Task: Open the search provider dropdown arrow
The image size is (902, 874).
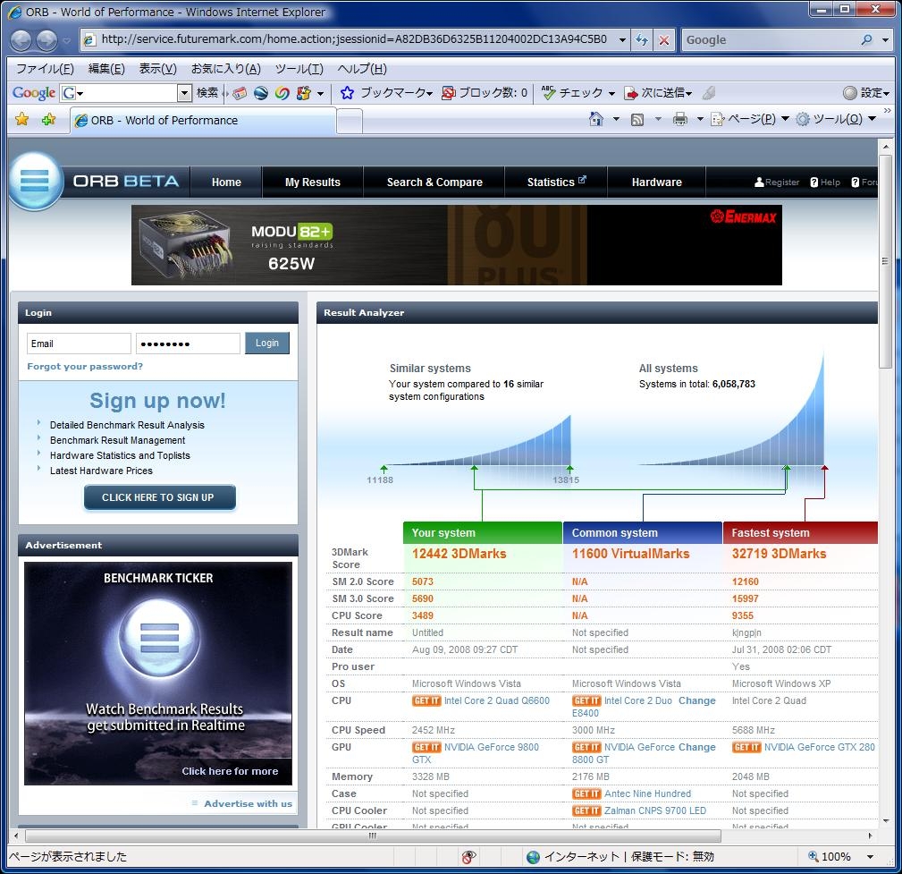Action: [885, 39]
